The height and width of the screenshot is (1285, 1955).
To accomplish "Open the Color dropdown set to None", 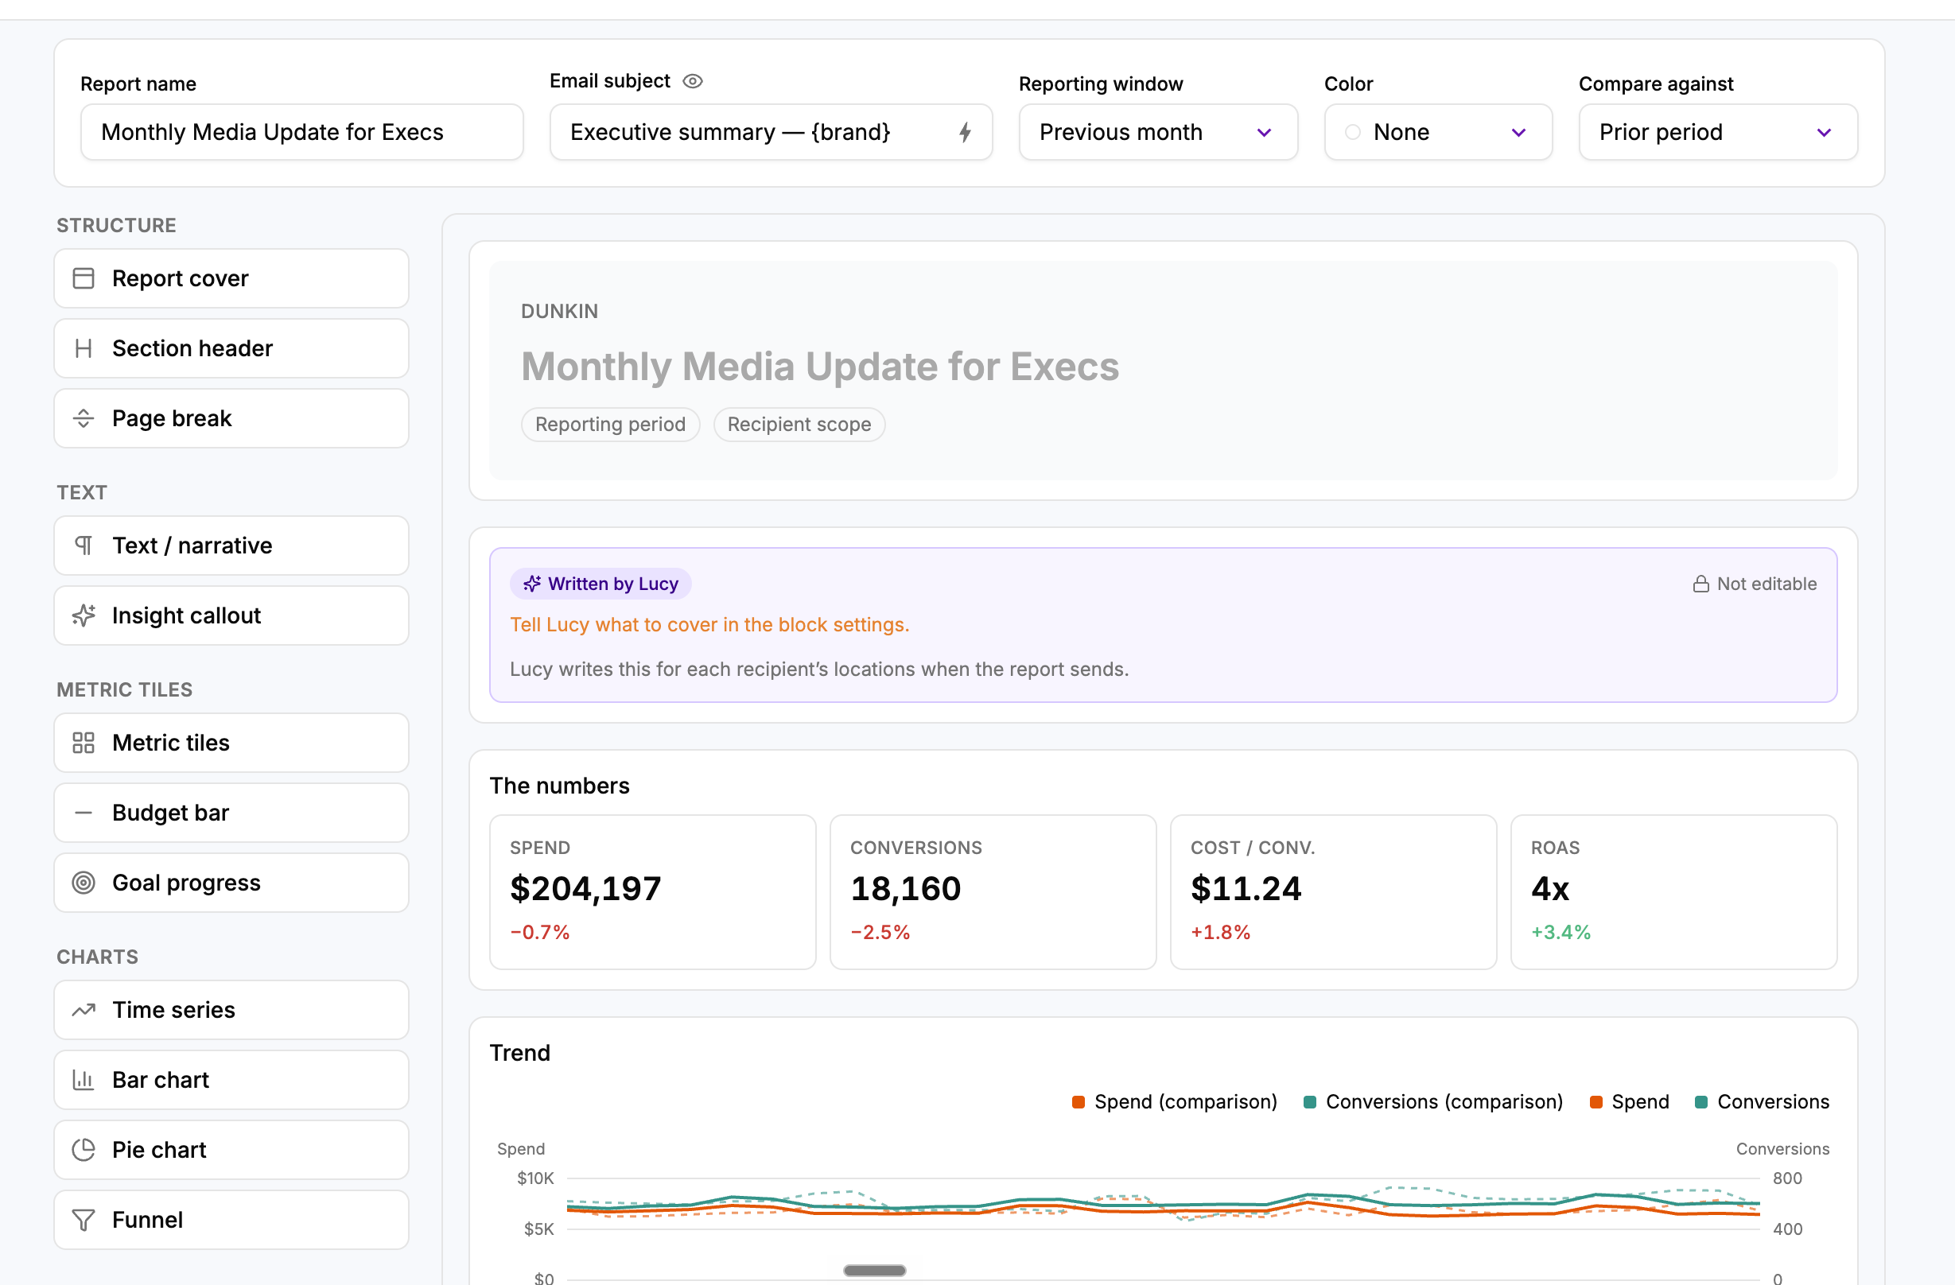I will (1437, 132).
